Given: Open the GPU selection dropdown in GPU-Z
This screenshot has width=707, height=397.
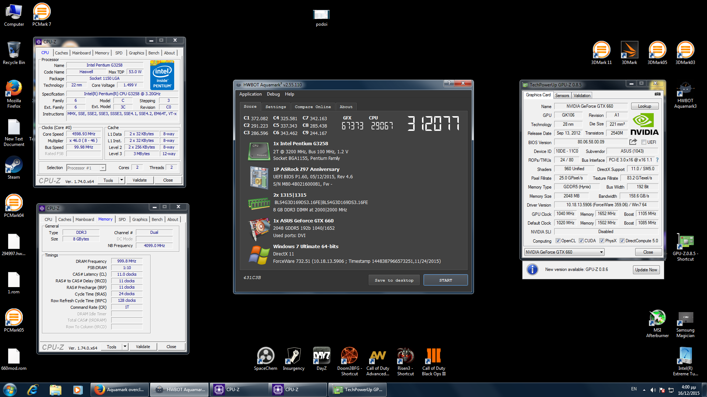Looking at the screenshot, I should 564,252.
